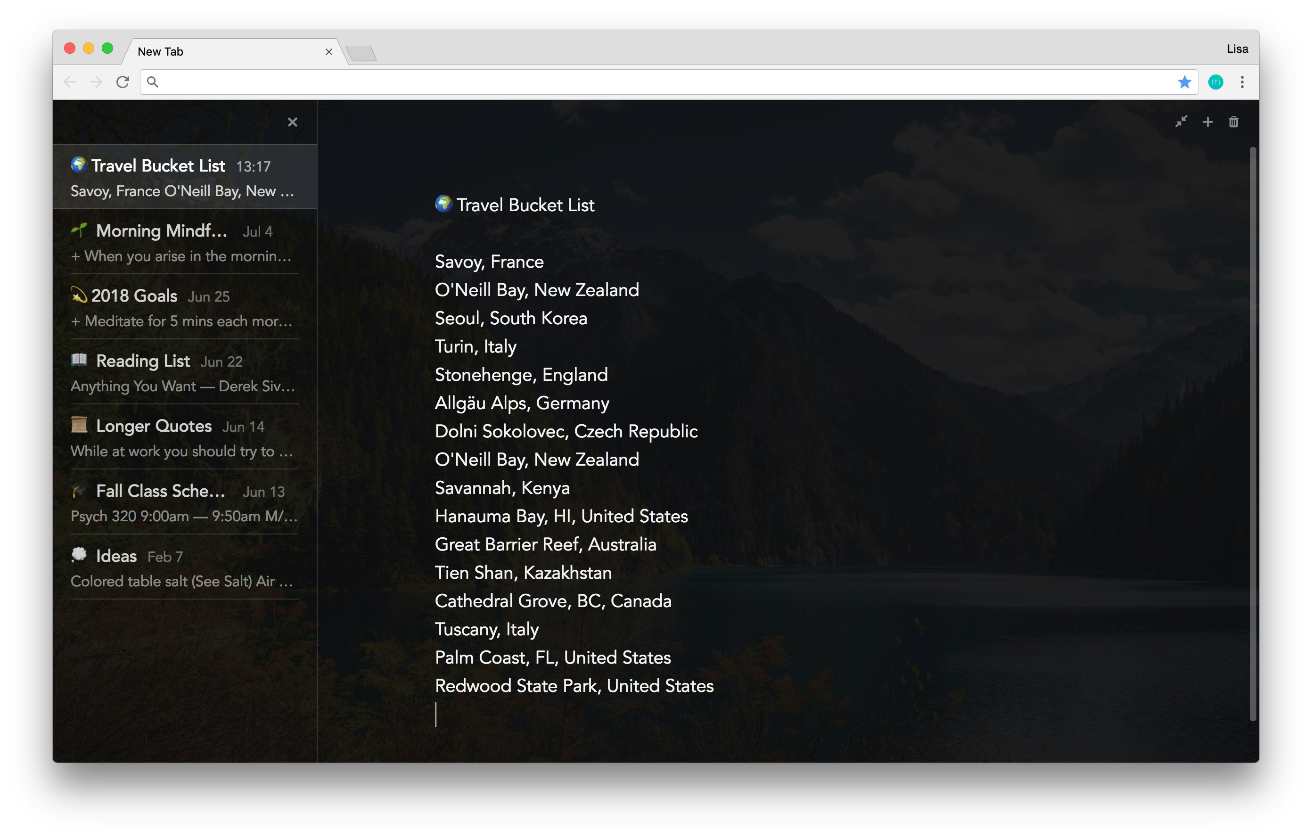Reload the page with refresh icon

click(x=123, y=82)
